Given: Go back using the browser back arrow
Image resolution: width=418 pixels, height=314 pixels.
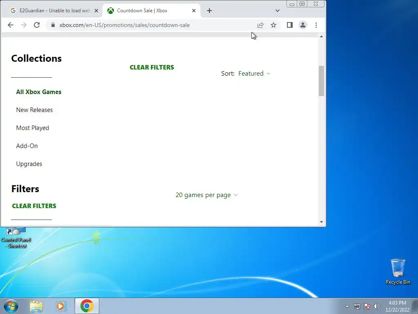Looking at the screenshot, I should coord(11,25).
